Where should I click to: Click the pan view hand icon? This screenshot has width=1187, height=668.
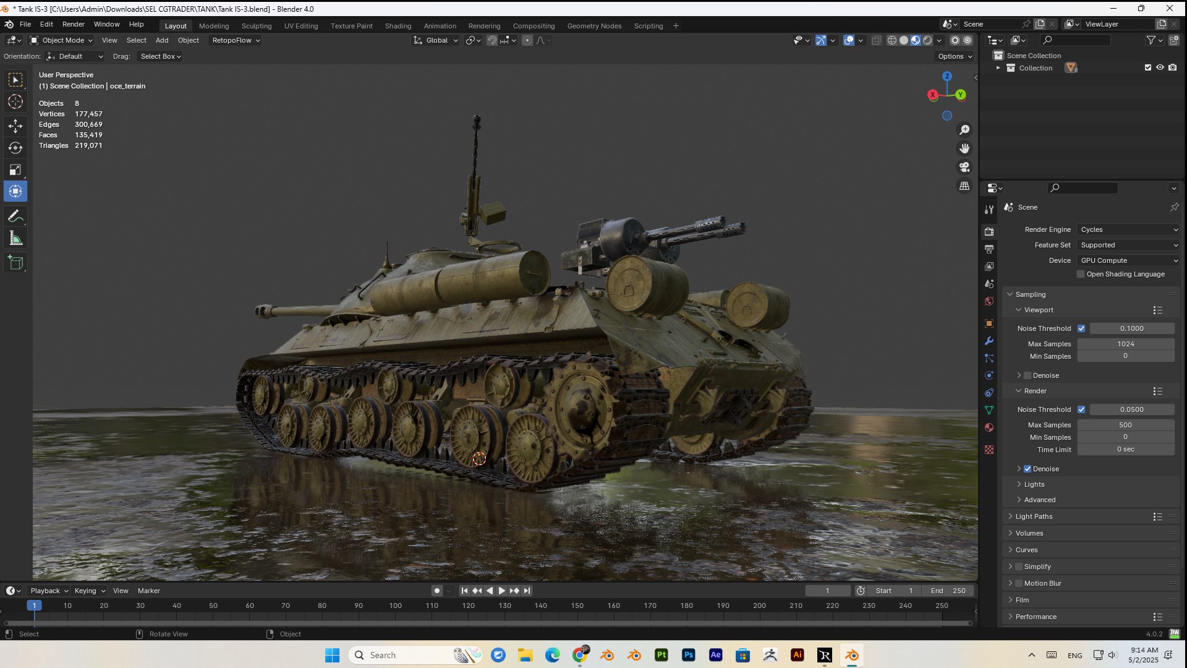(964, 148)
